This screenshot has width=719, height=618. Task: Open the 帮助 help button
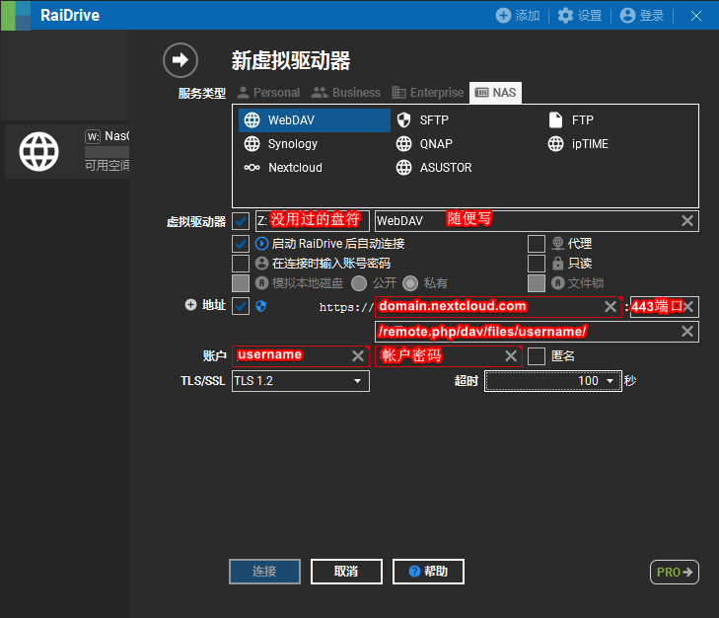click(428, 572)
